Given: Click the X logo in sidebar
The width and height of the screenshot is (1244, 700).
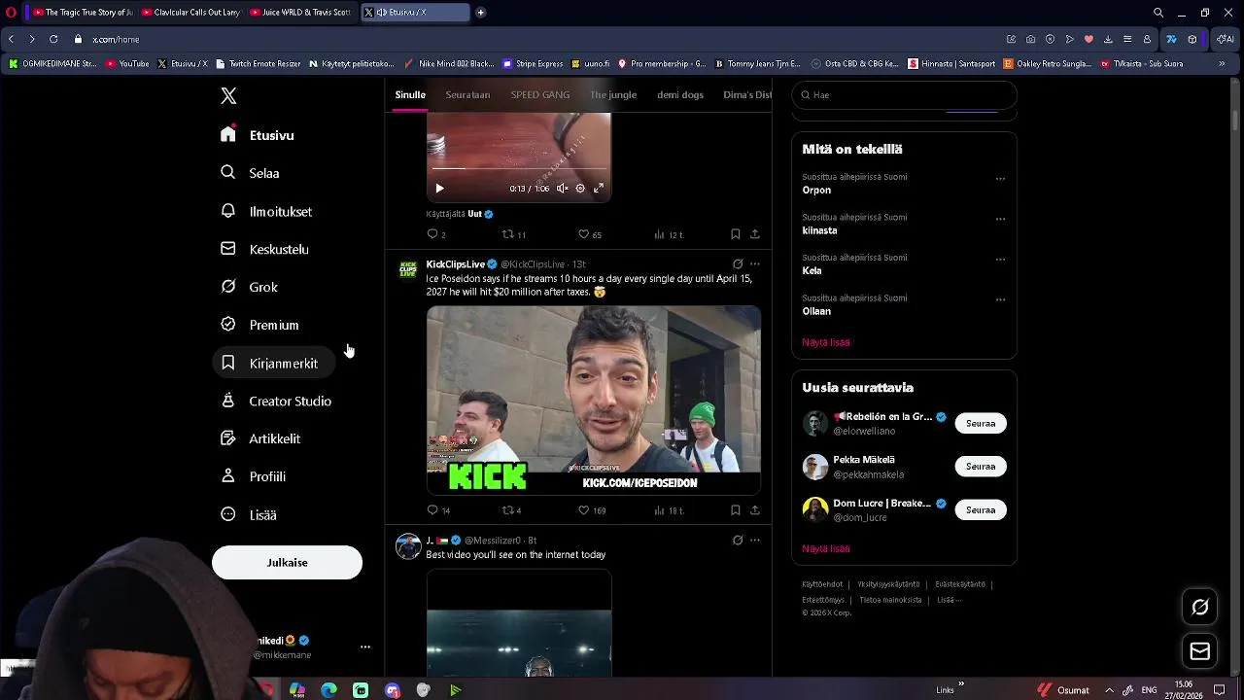Looking at the screenshot, I should coord(228,95).
